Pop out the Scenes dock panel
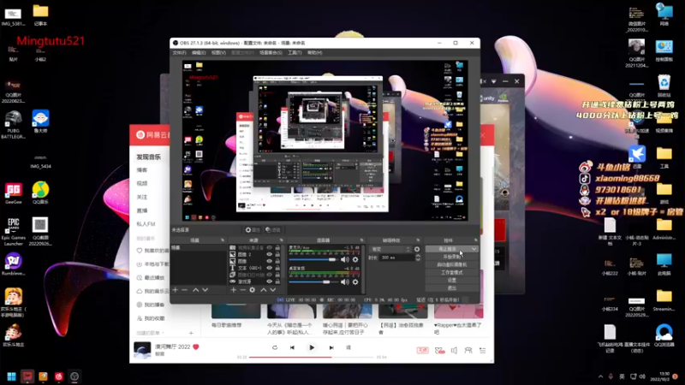 coord(223,240)
